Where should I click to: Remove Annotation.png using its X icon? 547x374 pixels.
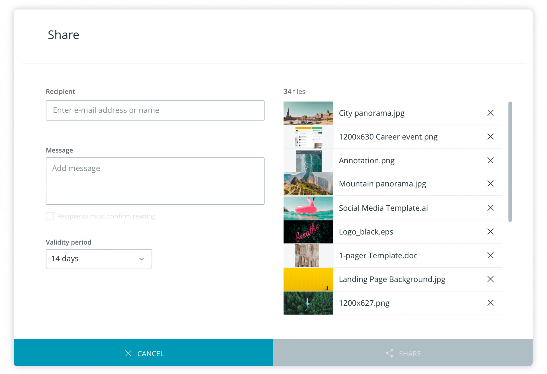[x=491, y=160]
